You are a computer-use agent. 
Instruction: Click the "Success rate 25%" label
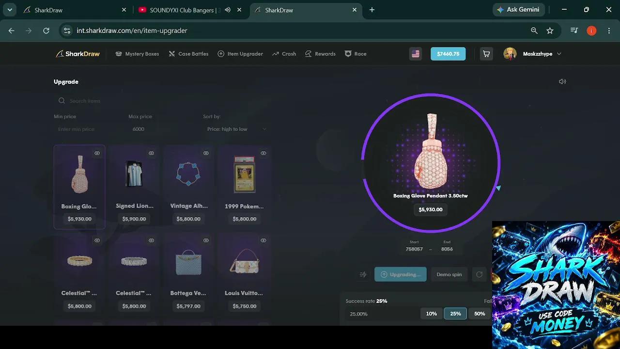366,301
